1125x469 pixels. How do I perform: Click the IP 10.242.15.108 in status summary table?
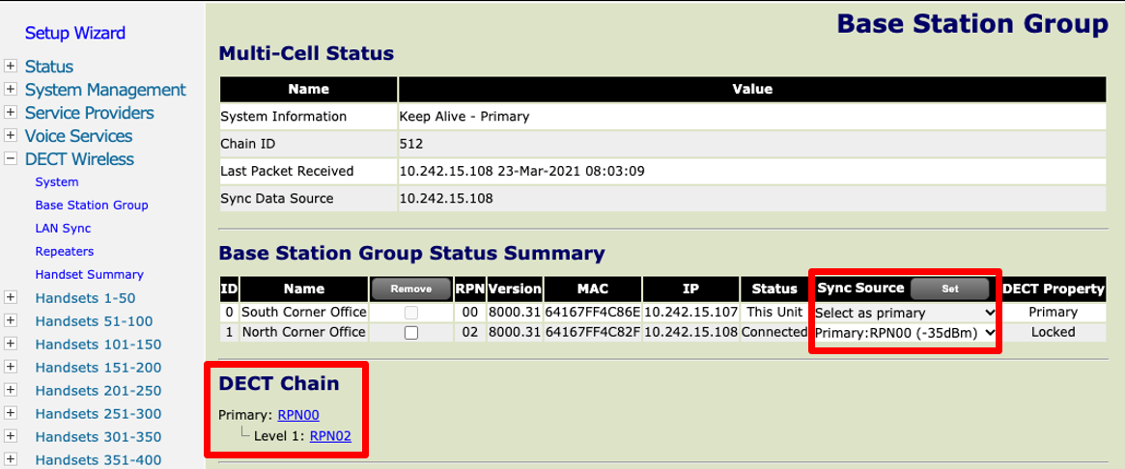(x=691, y=332)
